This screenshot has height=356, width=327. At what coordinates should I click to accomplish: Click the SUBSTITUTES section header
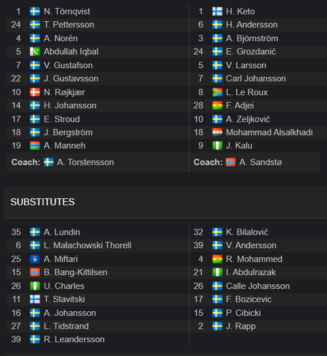tap(42, 202)
